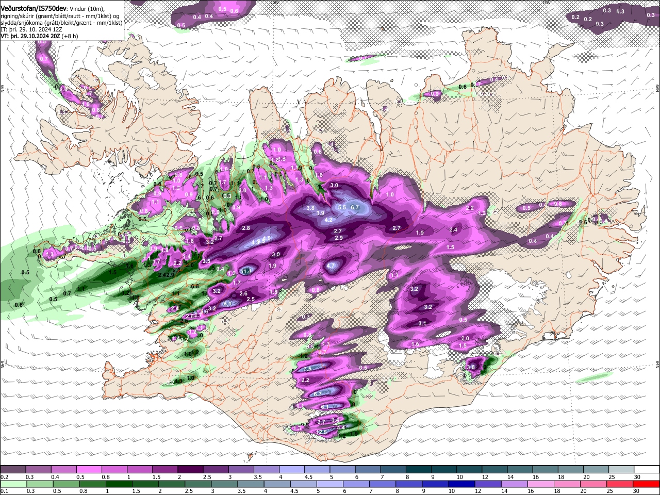Click the '0.1' label in the bottom legend row

coord(5,491)
